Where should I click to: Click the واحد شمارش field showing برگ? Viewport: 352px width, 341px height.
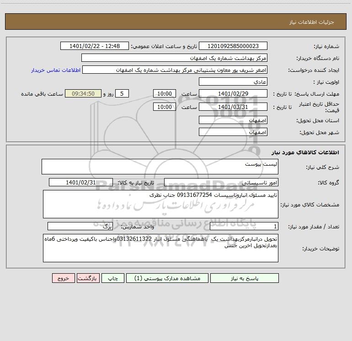coord(80,227)
